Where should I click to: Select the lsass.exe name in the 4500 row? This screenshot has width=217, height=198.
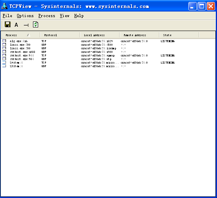20,45
